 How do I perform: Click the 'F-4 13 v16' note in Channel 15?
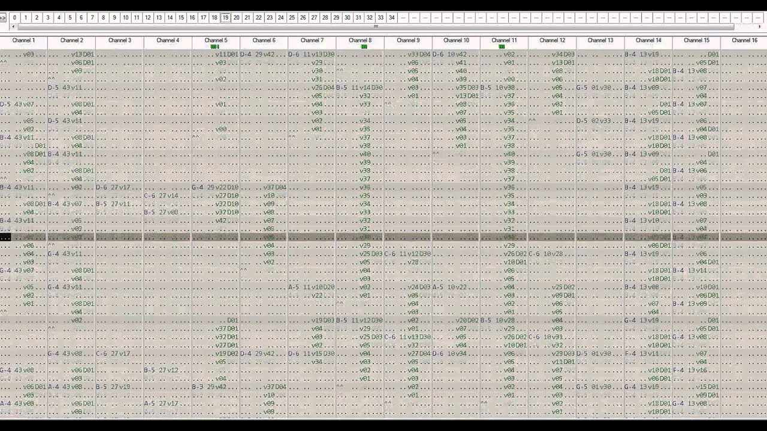(690, 371)
